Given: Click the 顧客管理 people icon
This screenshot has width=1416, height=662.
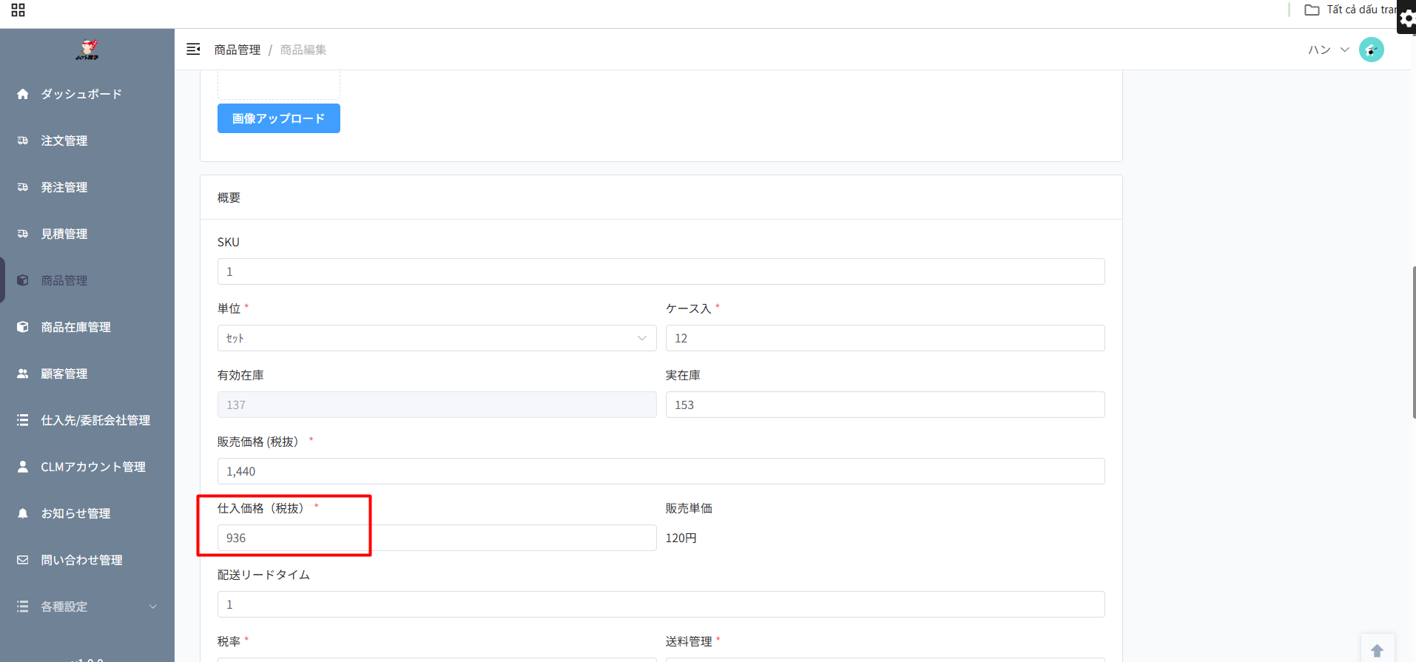Looking at the screenshot, I should point(23,374).
